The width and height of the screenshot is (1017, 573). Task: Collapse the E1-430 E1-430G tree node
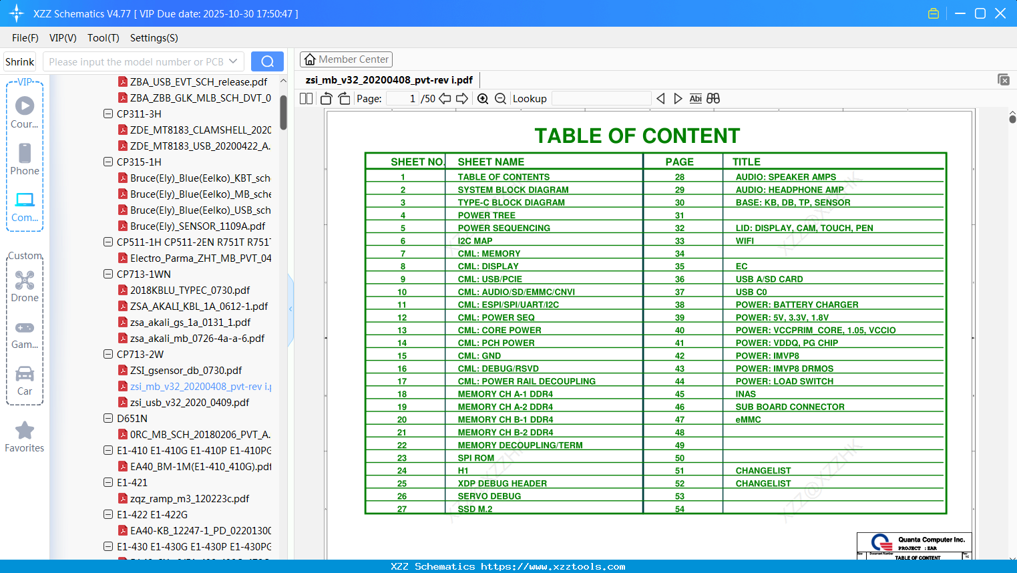pos(108,547)
